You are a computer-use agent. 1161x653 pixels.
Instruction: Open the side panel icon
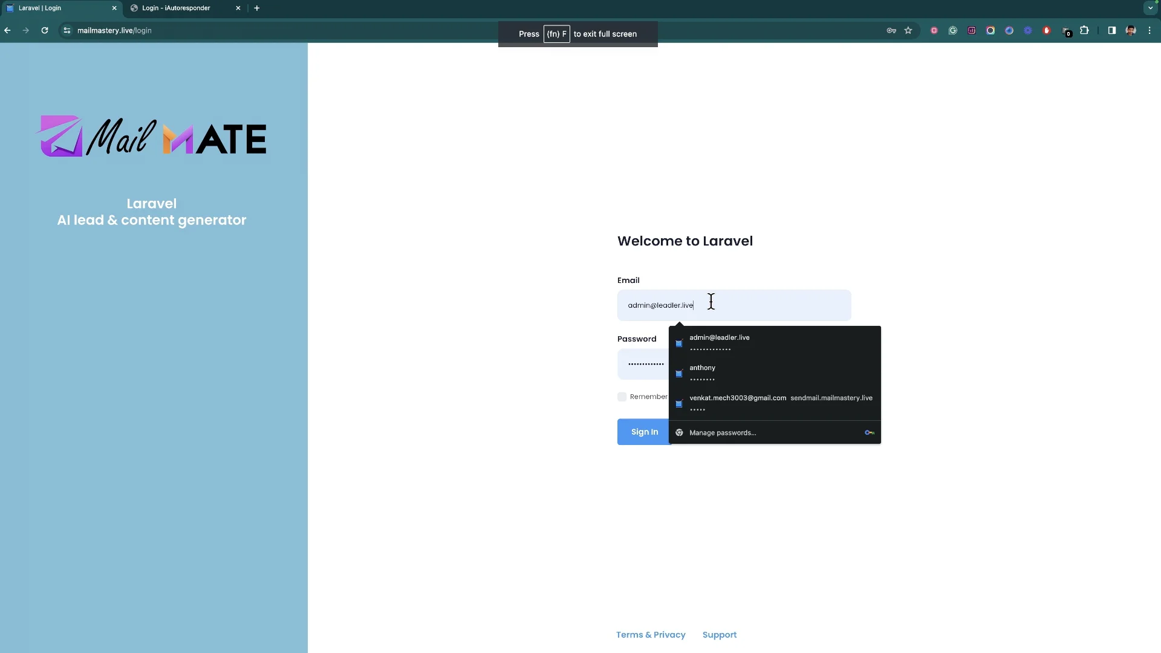click(x=1113, y=30)
